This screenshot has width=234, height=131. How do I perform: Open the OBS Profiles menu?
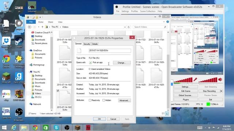(x=135, y=11)
